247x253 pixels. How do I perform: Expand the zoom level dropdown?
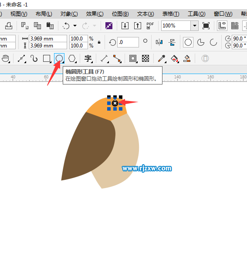195,26
